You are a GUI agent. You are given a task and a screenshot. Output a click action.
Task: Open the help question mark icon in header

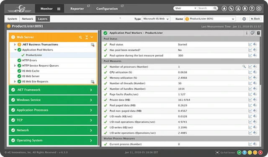coord(252,8)
